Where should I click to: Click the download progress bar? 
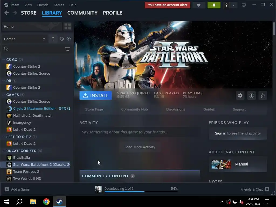(x=141, y=192)
